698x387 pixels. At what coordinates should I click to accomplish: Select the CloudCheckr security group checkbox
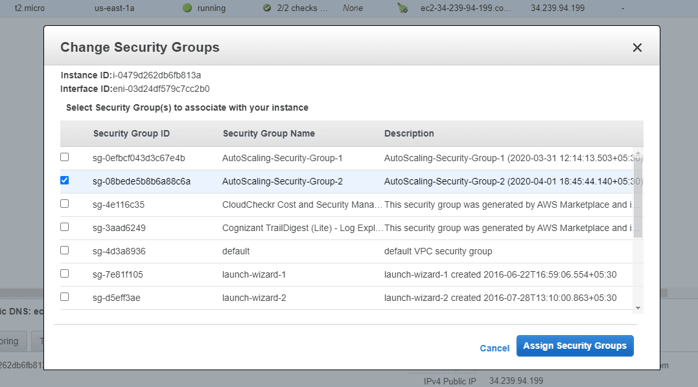(64, 203)
